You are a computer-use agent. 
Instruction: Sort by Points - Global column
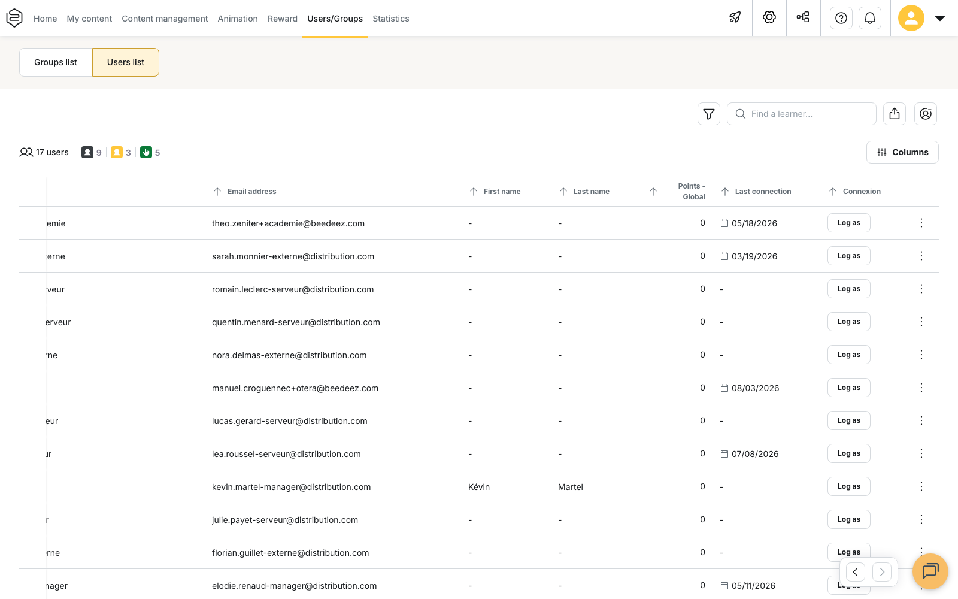tap(677, 192)
